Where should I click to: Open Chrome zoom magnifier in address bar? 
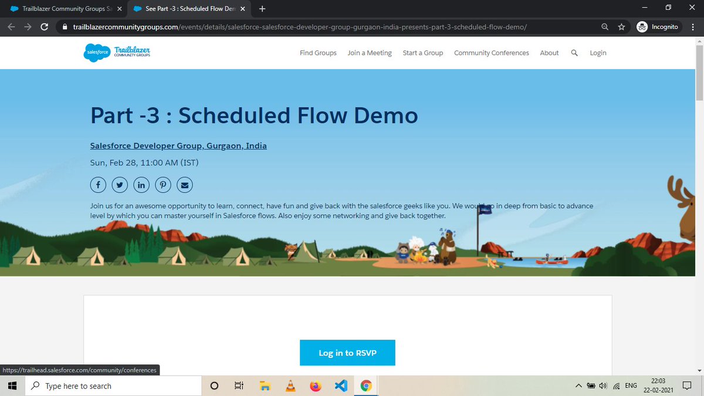(605, 27)
